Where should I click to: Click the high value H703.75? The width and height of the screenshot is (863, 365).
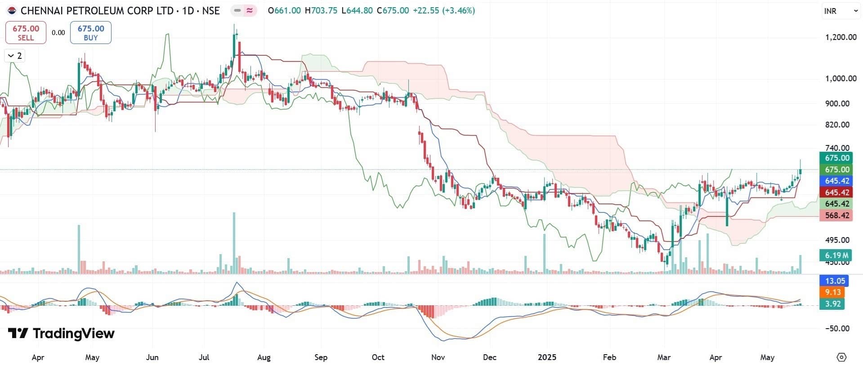321,10
